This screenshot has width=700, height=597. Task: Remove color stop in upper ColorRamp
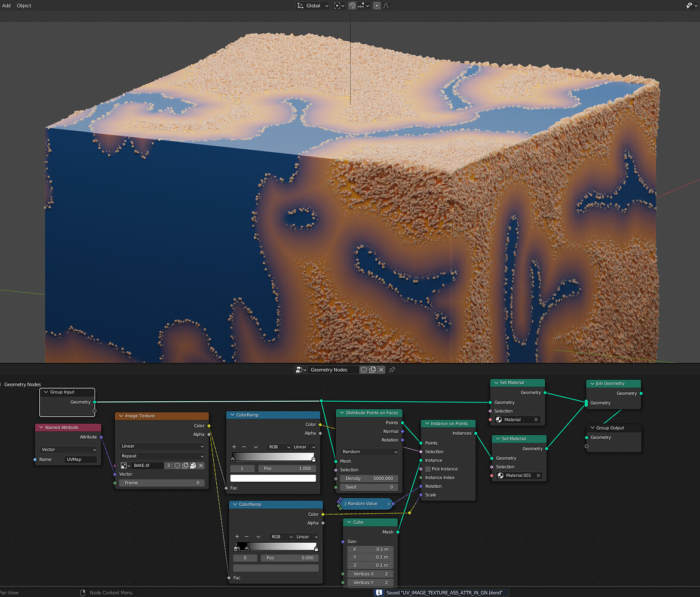[x=244, y=447]
